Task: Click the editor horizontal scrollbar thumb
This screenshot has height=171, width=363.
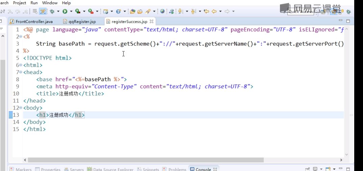Action: pos(146,160)
